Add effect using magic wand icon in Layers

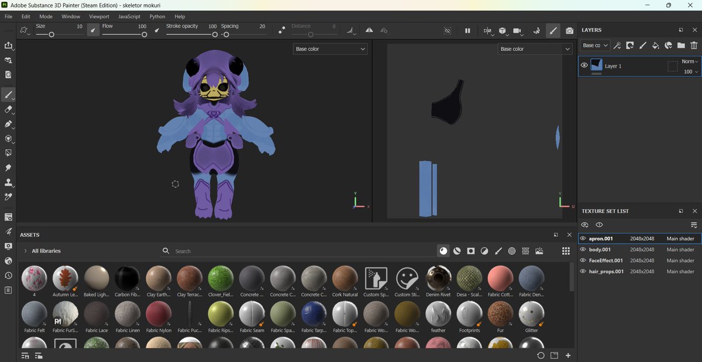click(x=617, y=45)
